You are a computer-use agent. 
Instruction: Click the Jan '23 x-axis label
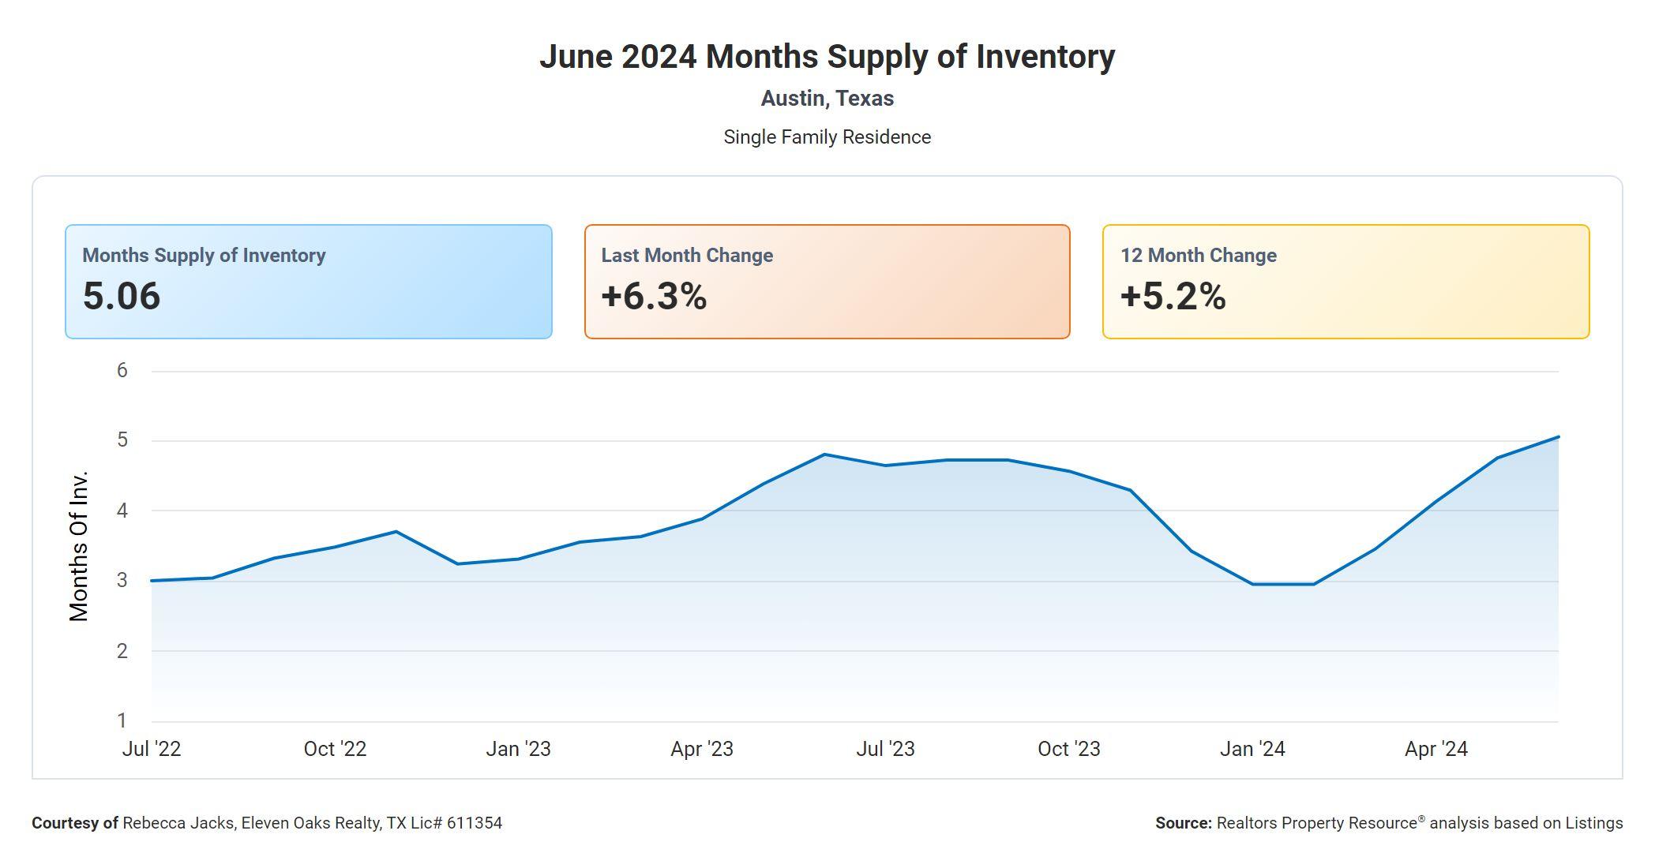pyautogui.click(x=518, y=749)
